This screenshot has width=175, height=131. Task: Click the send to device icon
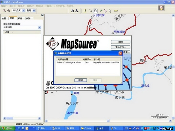coord(72,11)
